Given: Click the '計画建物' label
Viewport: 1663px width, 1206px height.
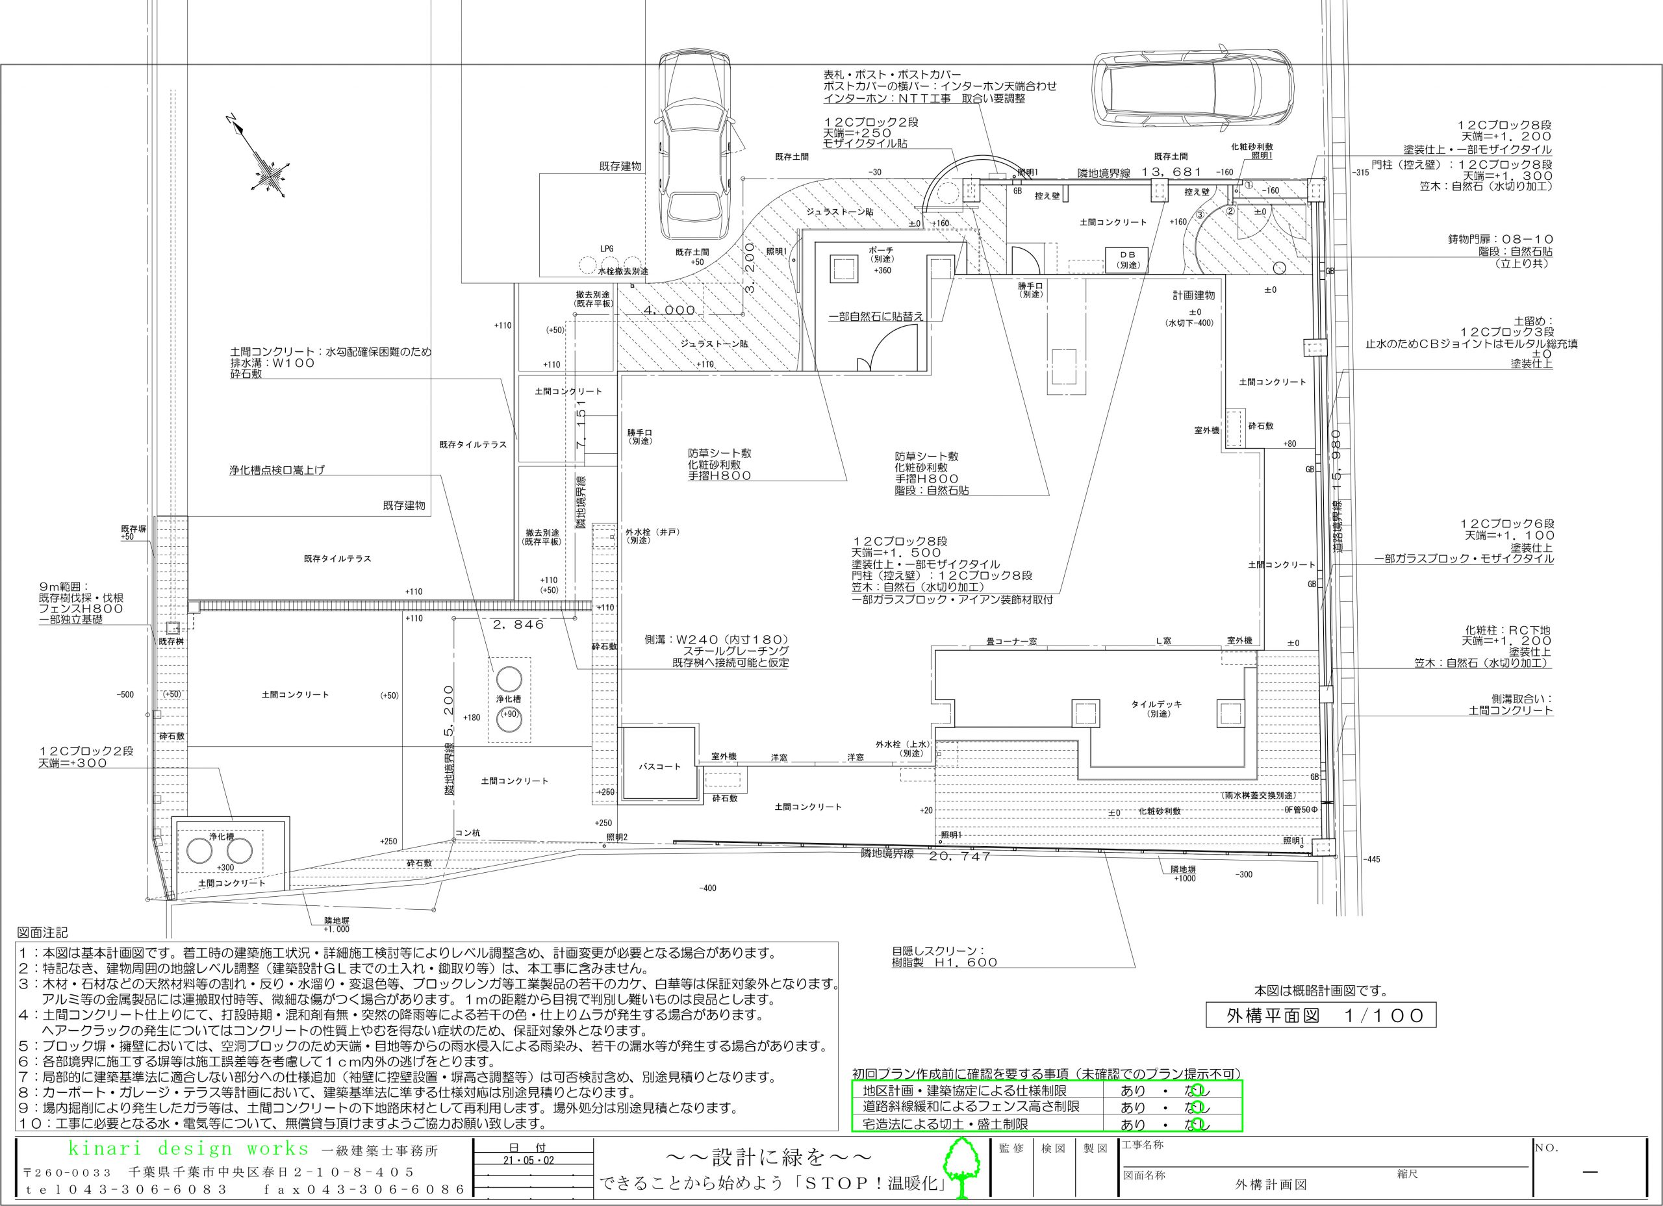Looking at the screenshot, I should tap(1194, 295).
